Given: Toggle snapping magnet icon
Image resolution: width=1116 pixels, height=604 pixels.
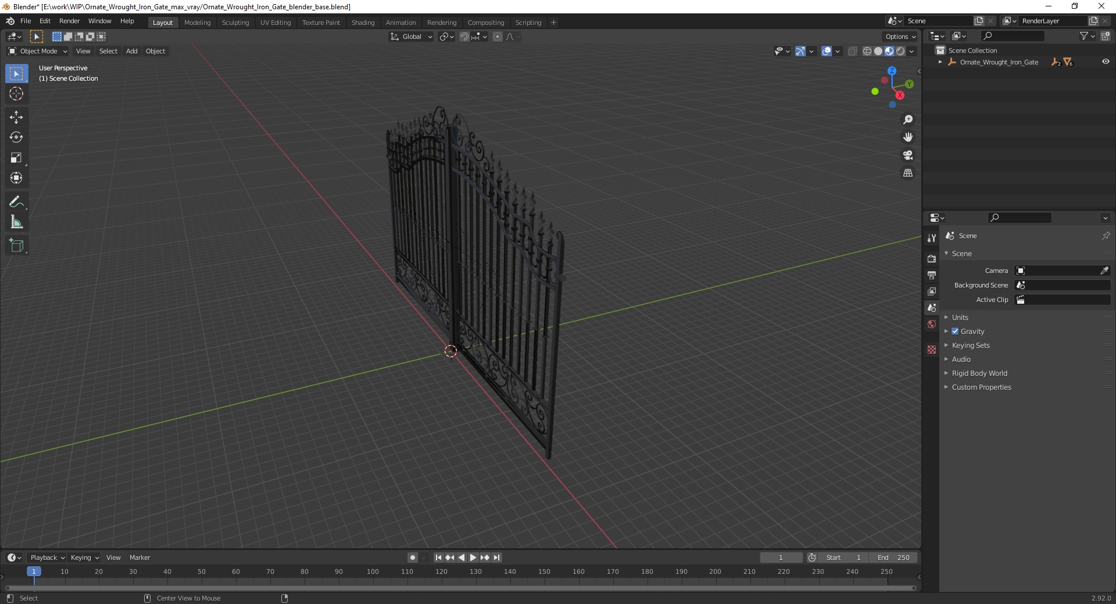Looking at the screenshot, I should pyautogui.click(x=464, y=37).
